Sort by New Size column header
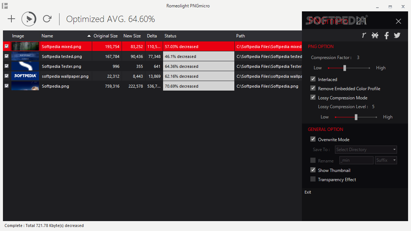This screenshot has height=231, width=411. pyautogui.click(x=133, y=36)
